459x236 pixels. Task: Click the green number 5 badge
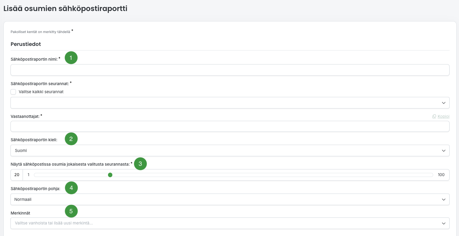click(x=71, y=211)
